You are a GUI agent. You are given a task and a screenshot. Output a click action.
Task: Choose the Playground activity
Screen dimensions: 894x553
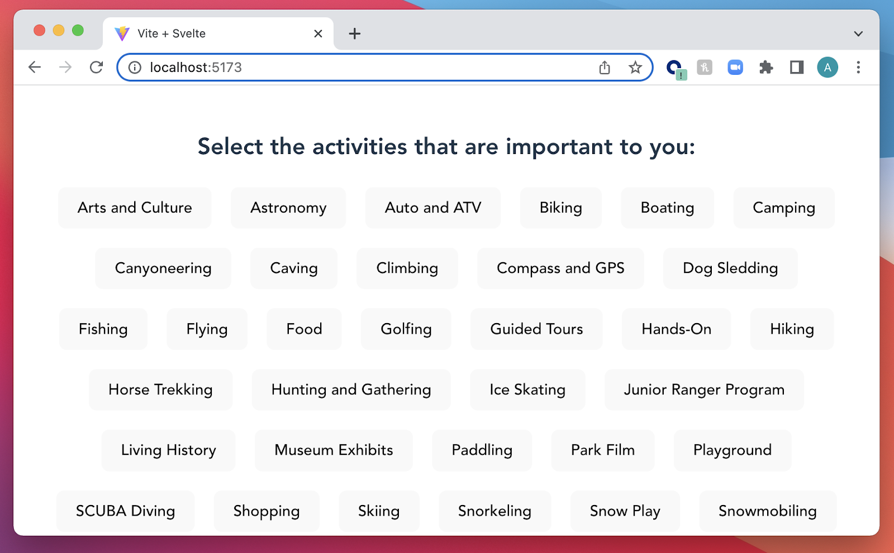click(x=733, y=450)
